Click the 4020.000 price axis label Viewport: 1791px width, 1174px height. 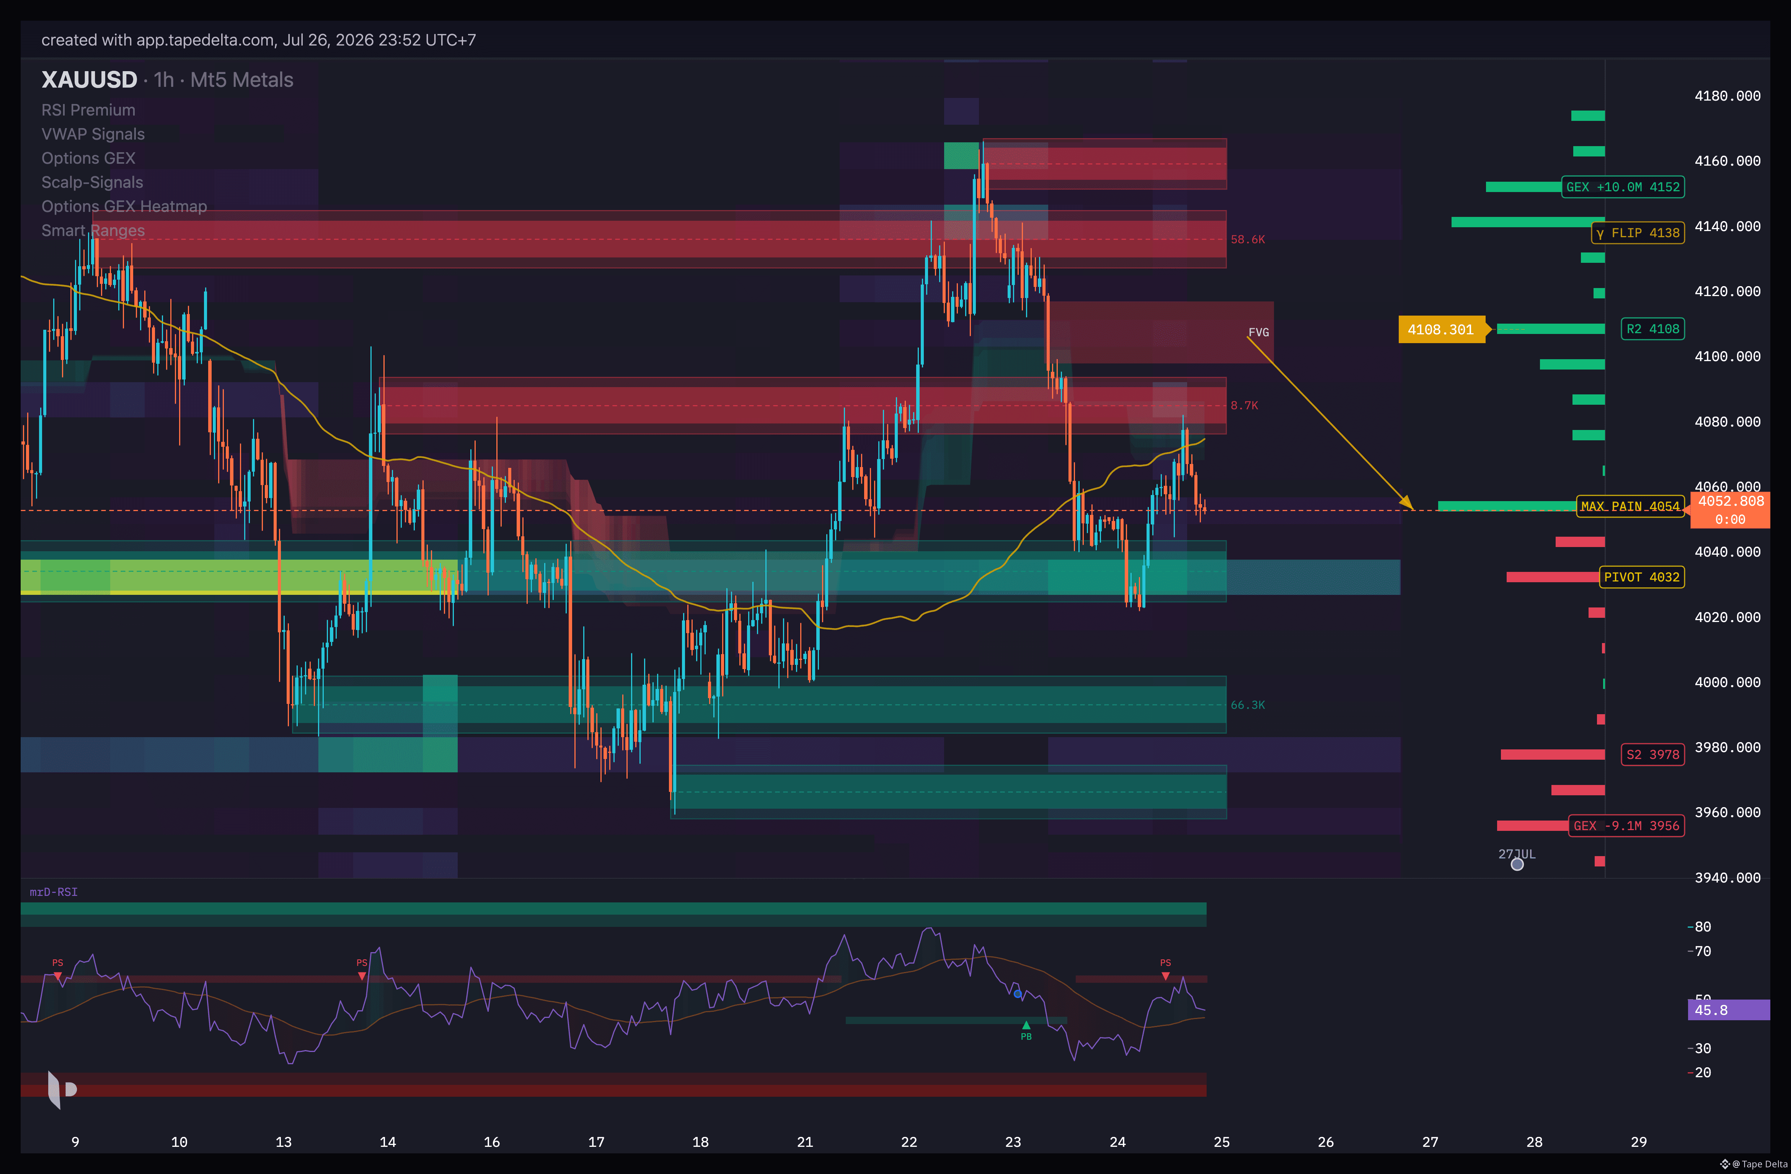(1728, 617)
